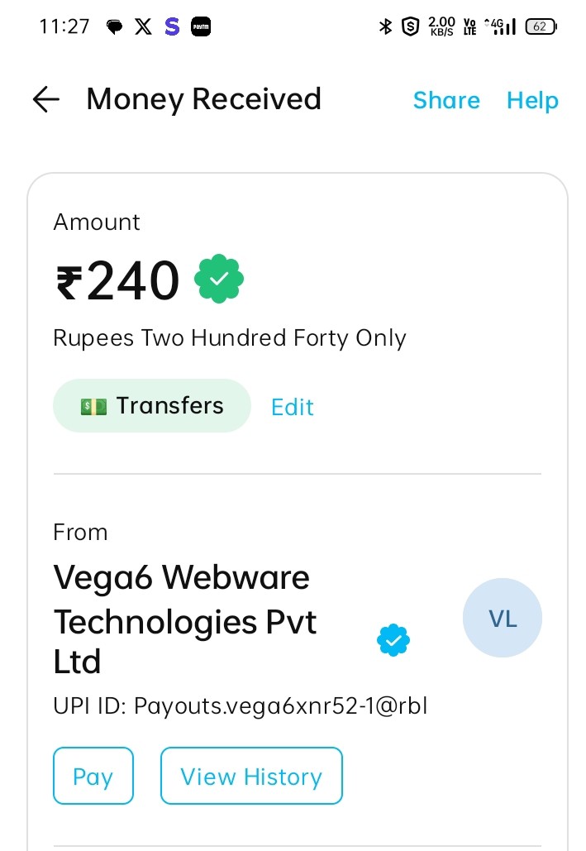Select the Transfers category chip

[152, 405]
